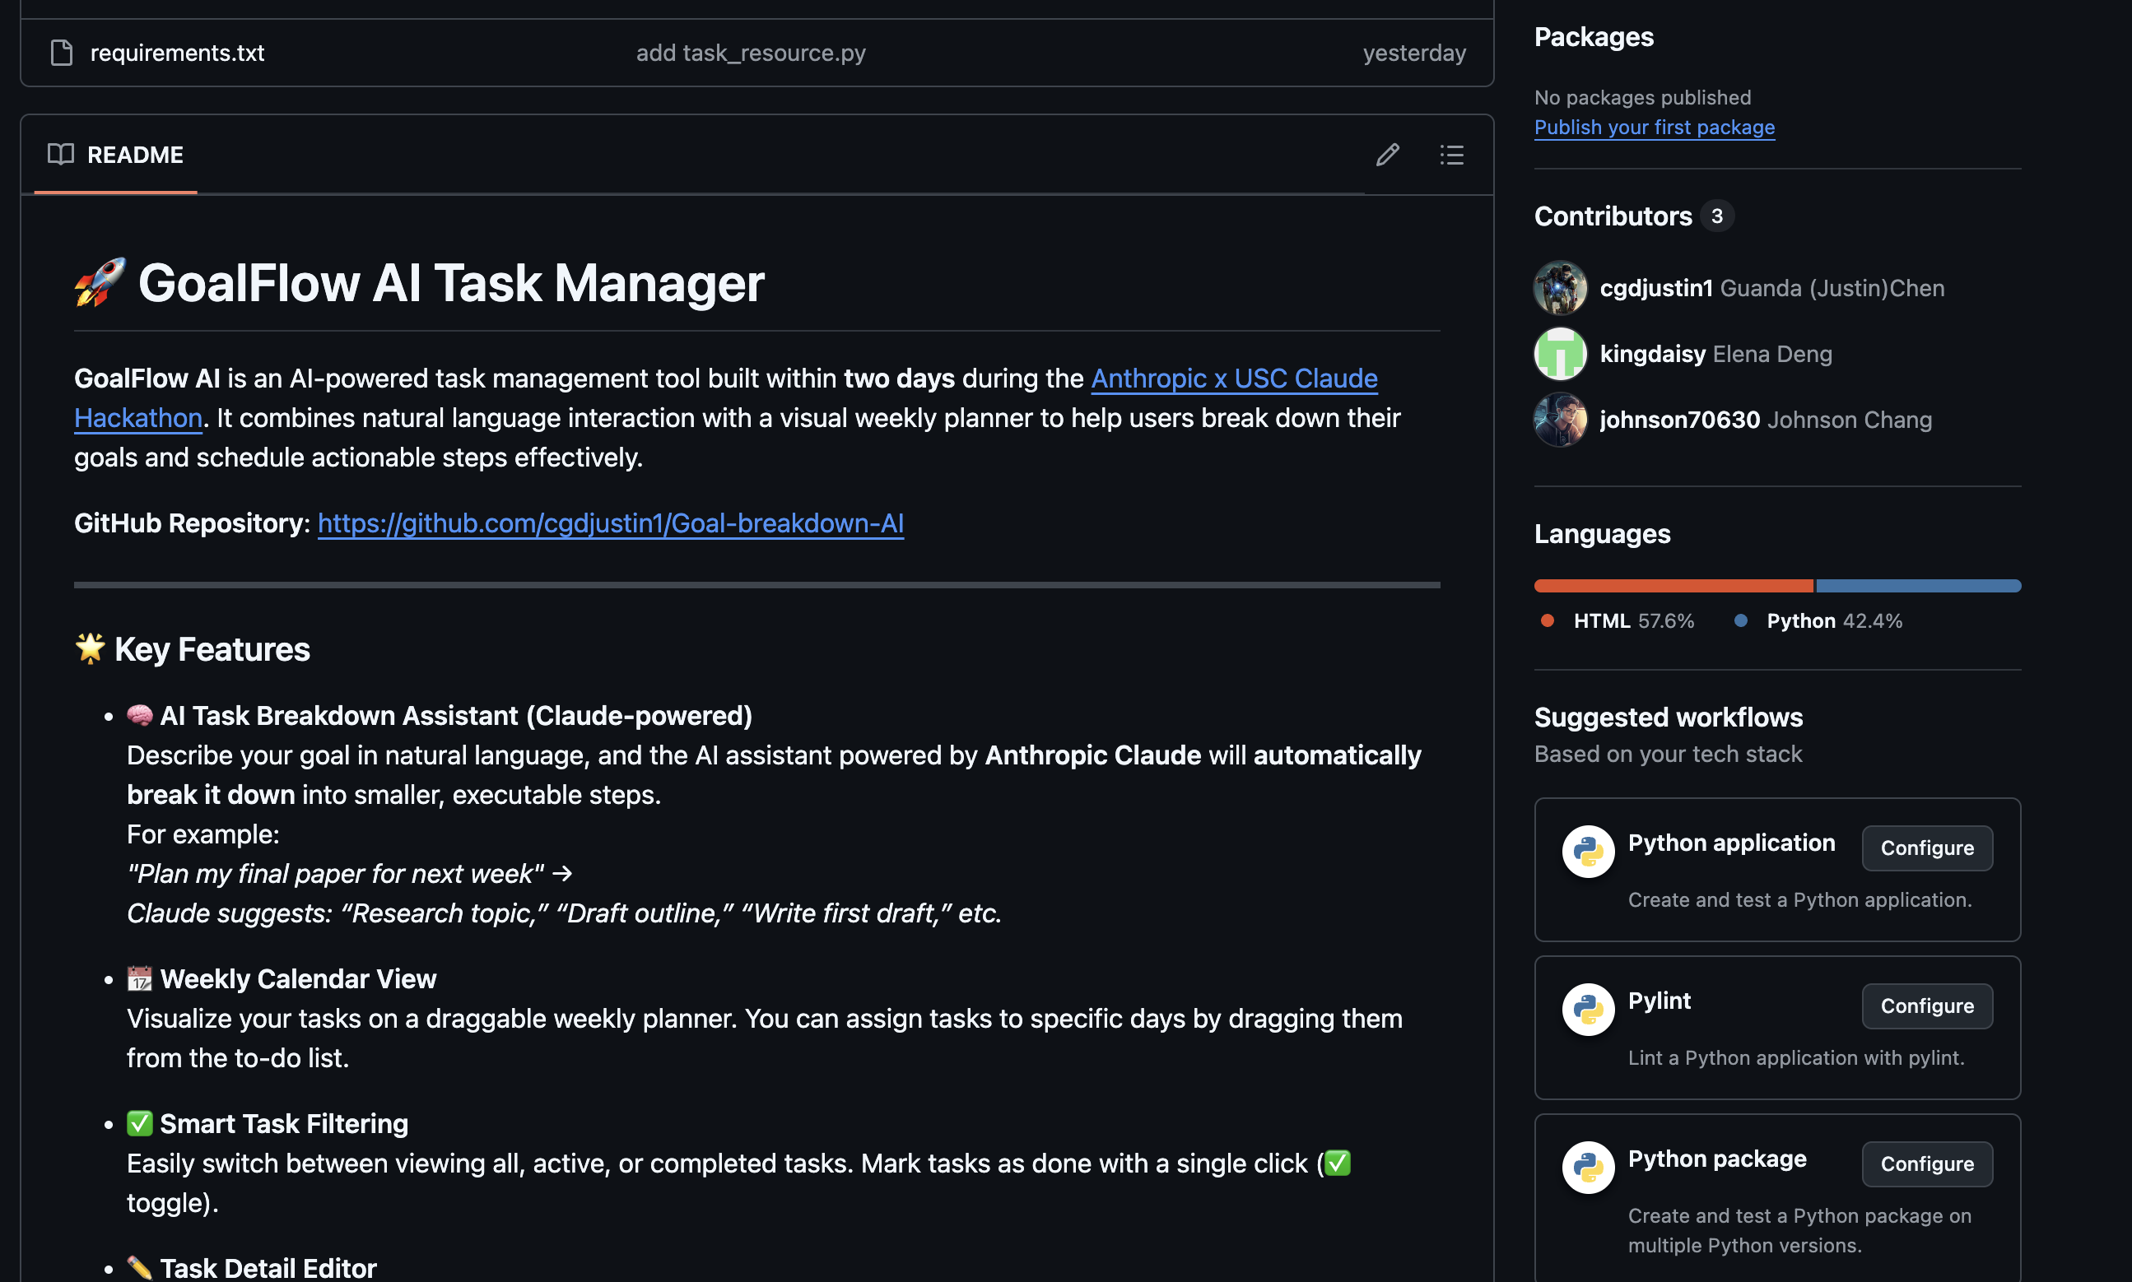Click johnson70630's avatar picture

click(1560, 420)
